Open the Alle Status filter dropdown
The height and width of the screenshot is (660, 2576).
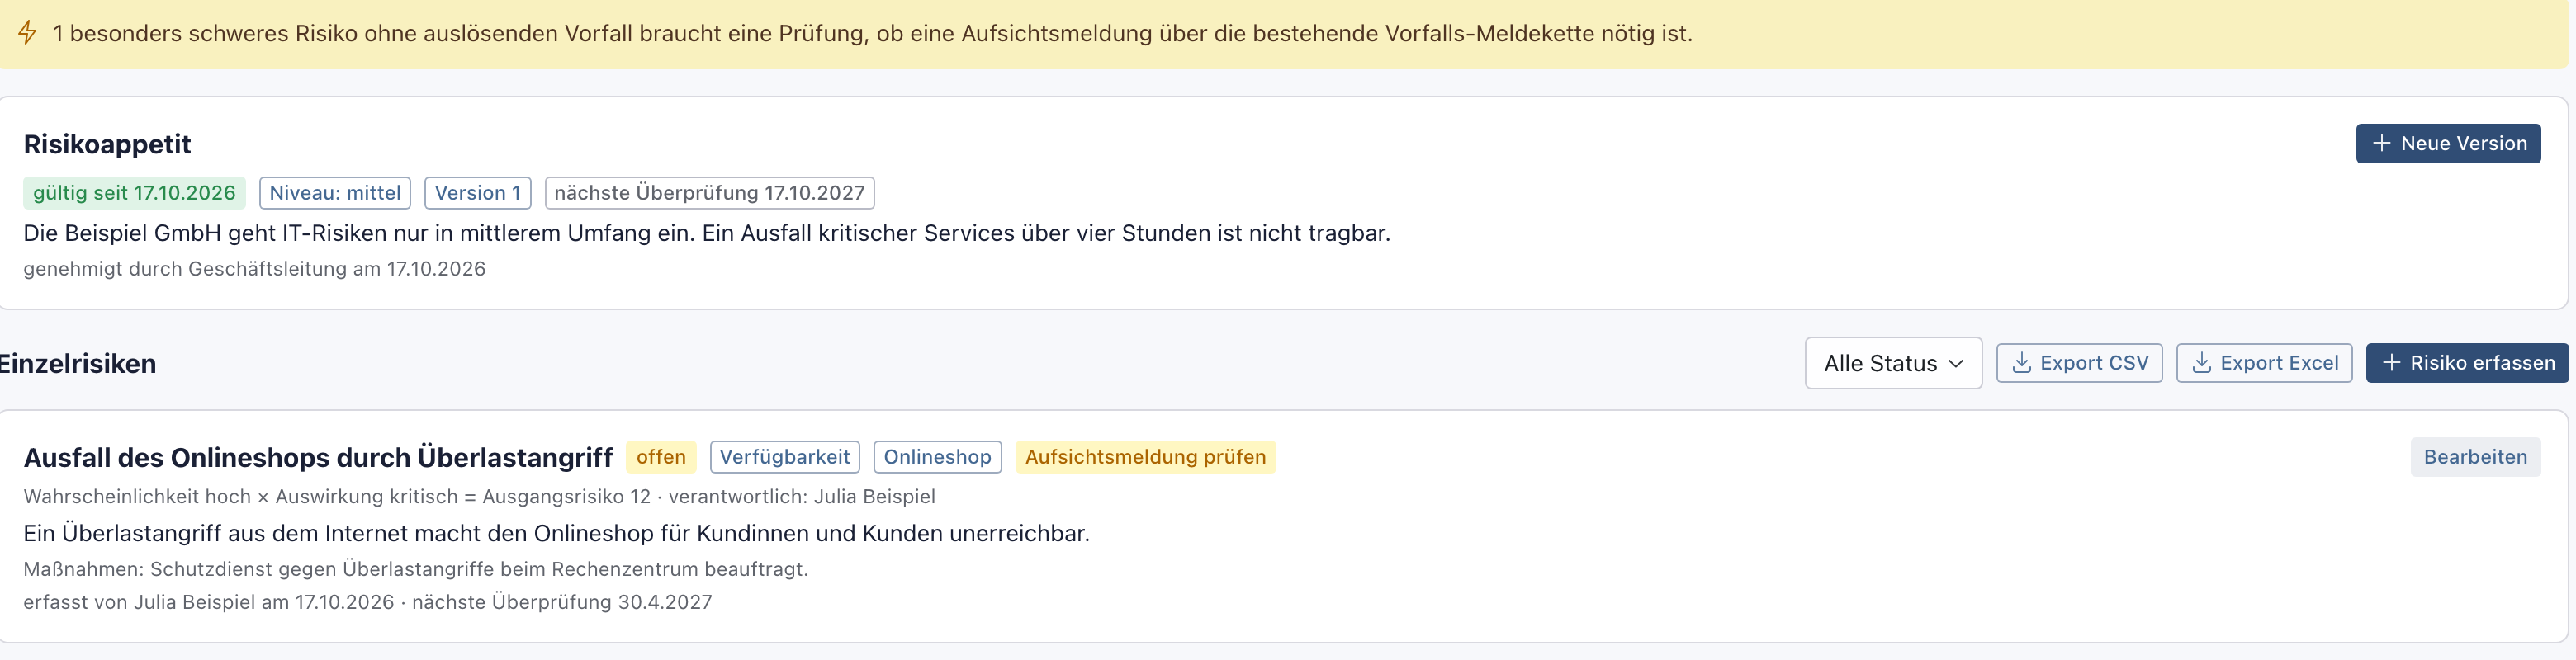point(1893,364)
